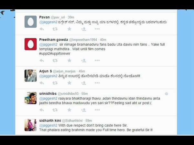This screenshot has height=145, width=194.
Task: Open @jaggesh2 mention in sidharth kini's tweet
Action: (48, 125)
